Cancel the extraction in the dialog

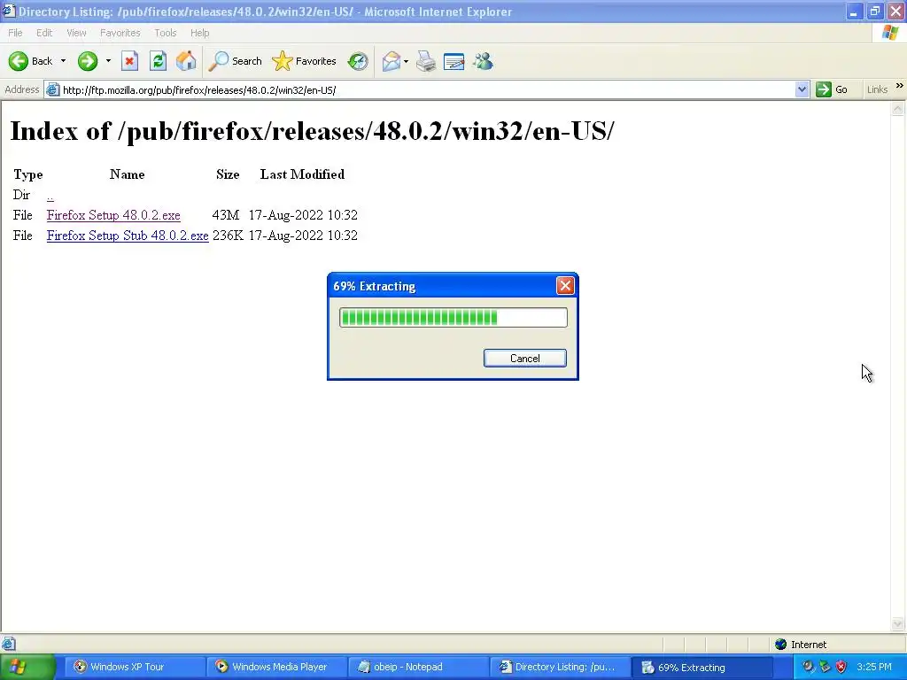(524, 358)
